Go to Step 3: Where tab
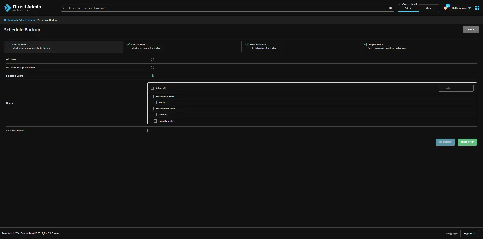 [301, 46]
